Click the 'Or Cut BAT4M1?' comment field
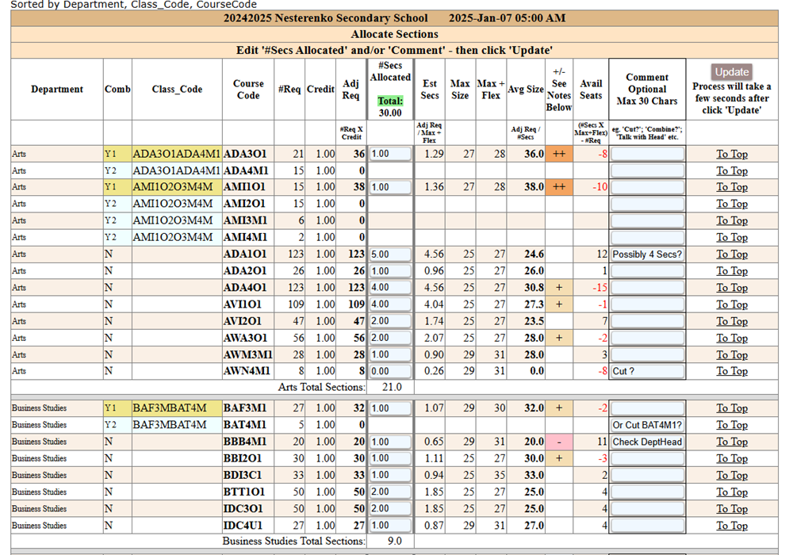The image size is (793, 555). (x=647, y=426)
